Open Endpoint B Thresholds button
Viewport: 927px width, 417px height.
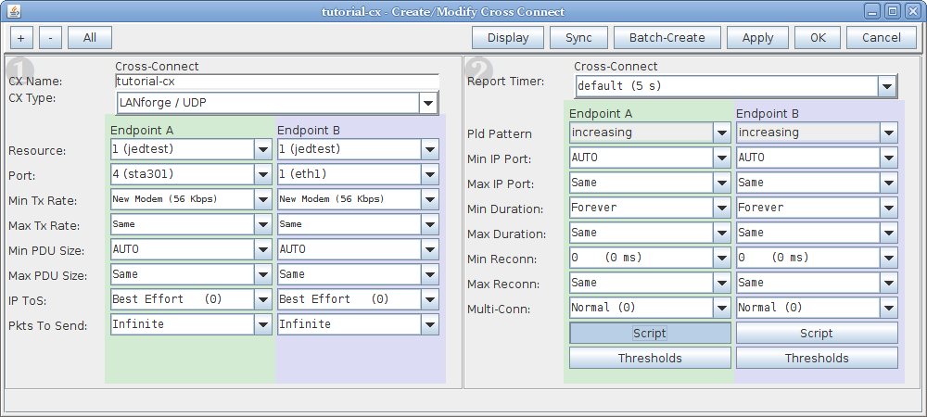(x=817, y=358)
